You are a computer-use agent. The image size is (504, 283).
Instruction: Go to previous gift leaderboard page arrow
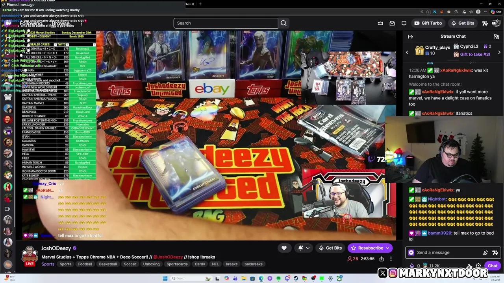click(407, 52)
